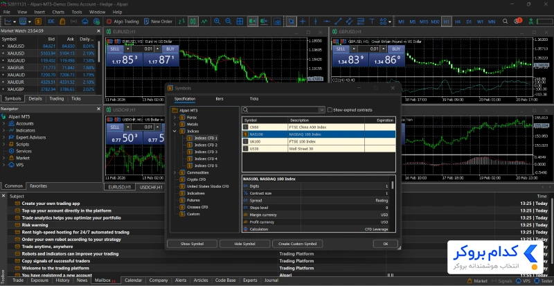Open the New Order toolbar button
The height and width of the screenshot is (286, 554).
tap(158, 21)
